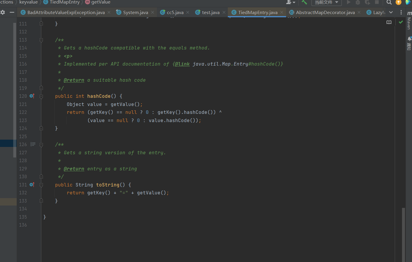Close the AbstractMapDecorator.java tab

(359, 12)
